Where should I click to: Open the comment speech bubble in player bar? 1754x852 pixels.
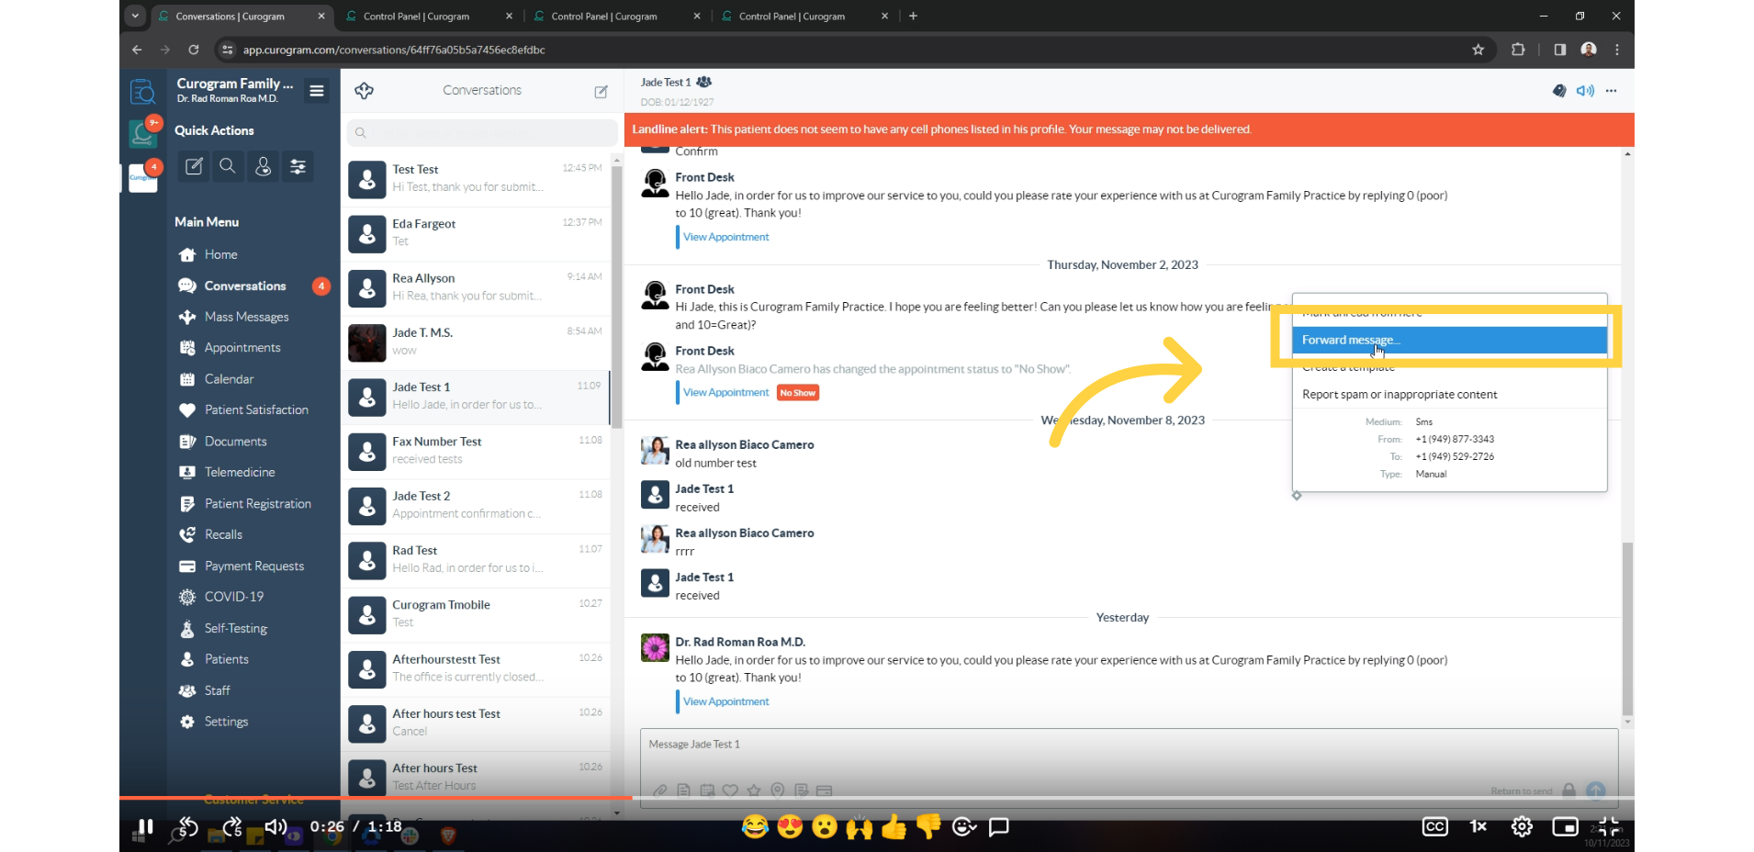999,827
